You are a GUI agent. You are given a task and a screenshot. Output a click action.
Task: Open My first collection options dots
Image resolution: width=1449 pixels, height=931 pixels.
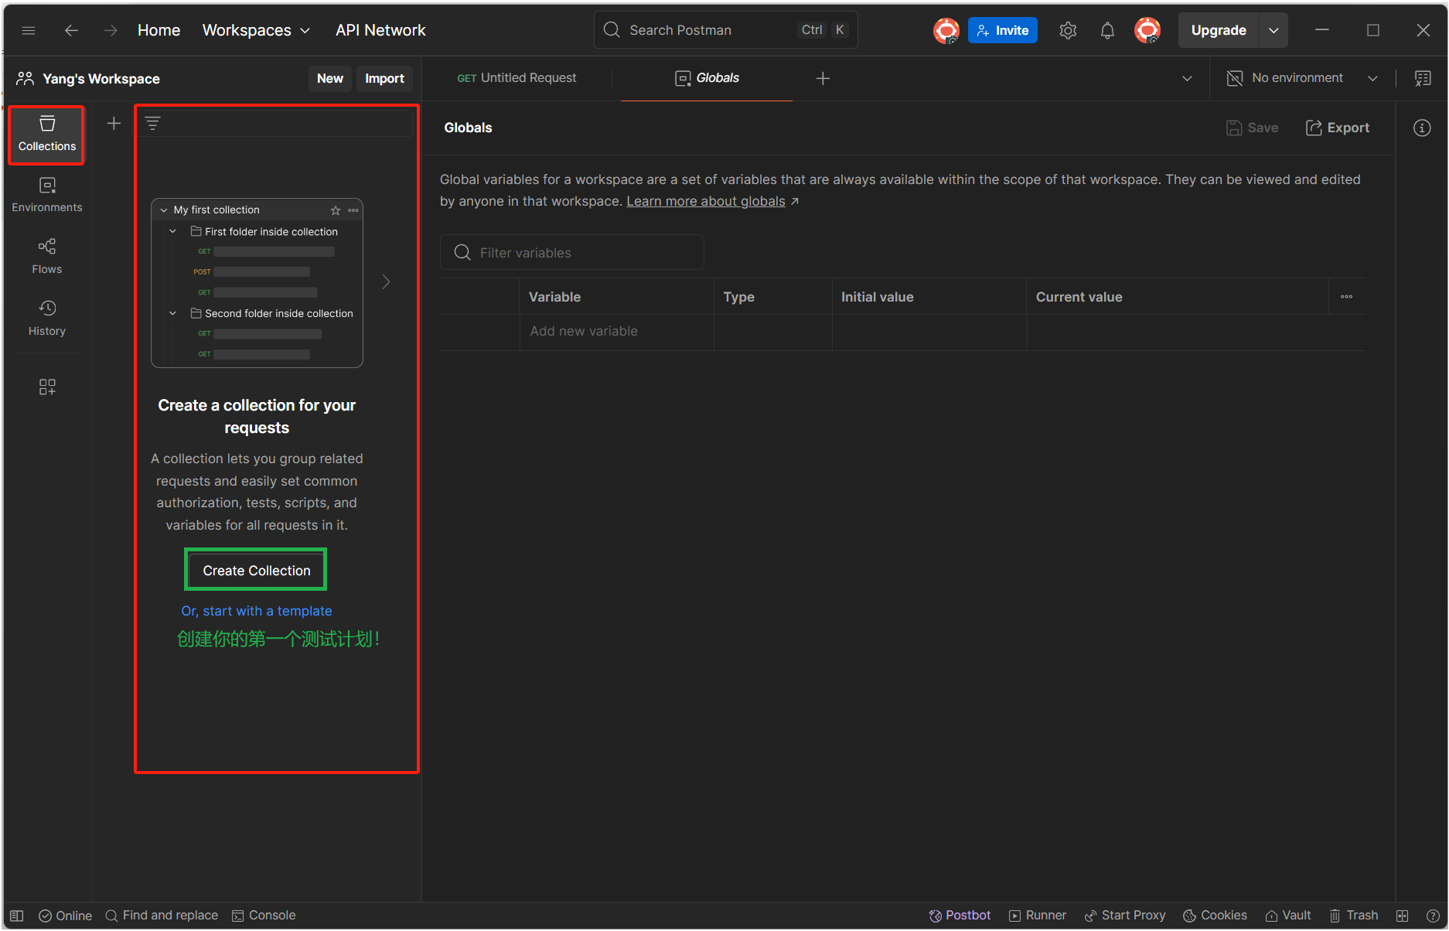pos(353,210)
